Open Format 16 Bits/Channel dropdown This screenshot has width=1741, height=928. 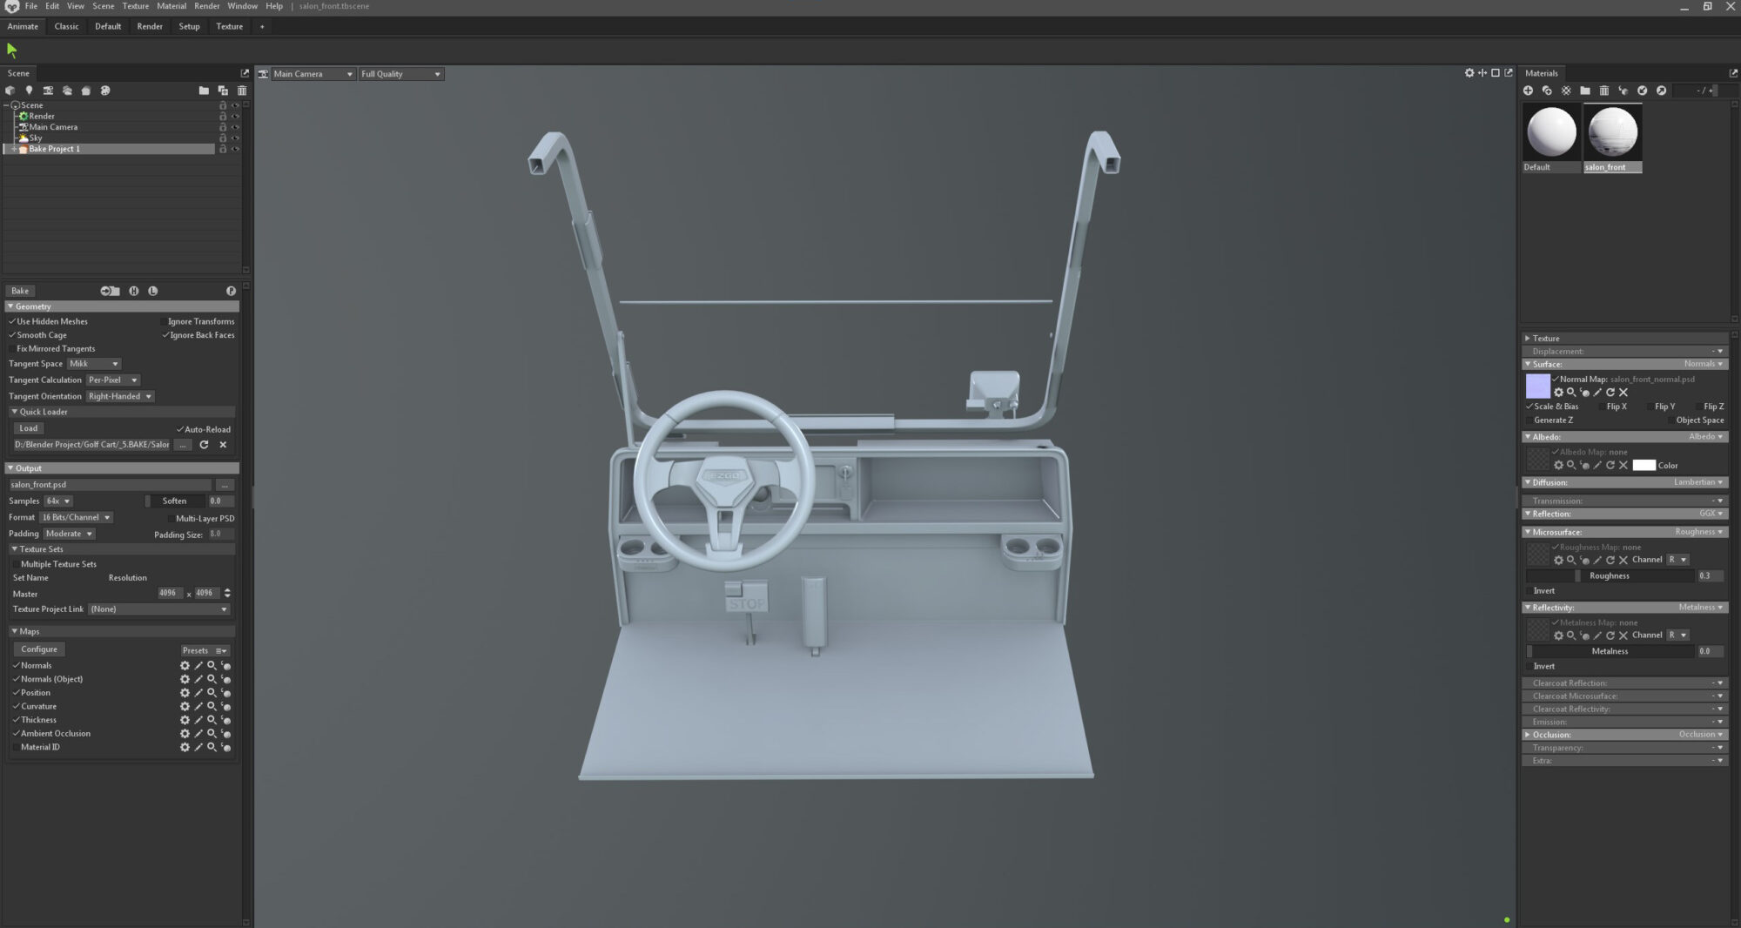pos(77,518)
